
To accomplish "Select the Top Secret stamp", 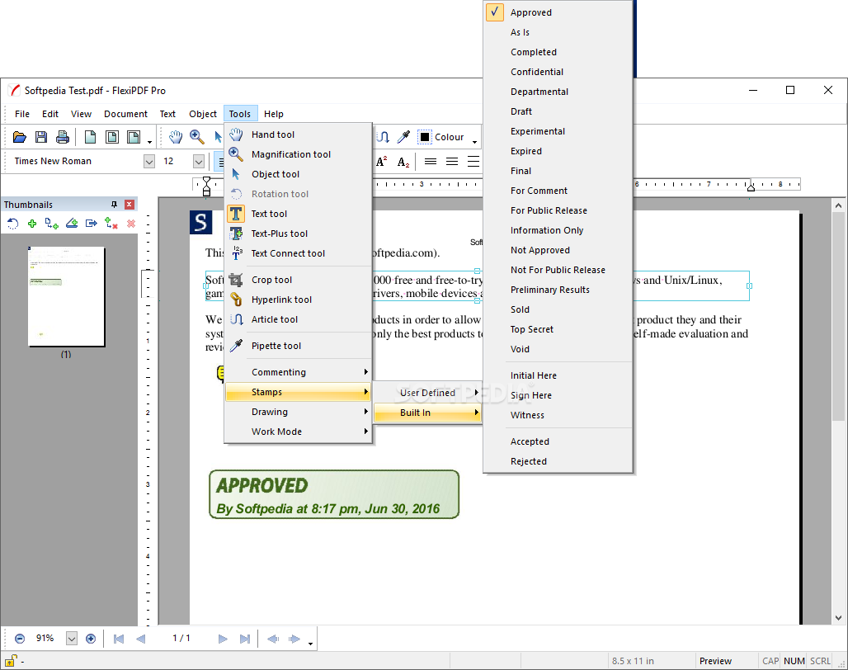I will click(558, 329).
